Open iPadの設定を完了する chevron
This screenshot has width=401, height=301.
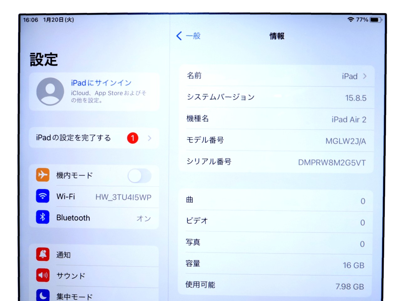(x=149, y=138)
